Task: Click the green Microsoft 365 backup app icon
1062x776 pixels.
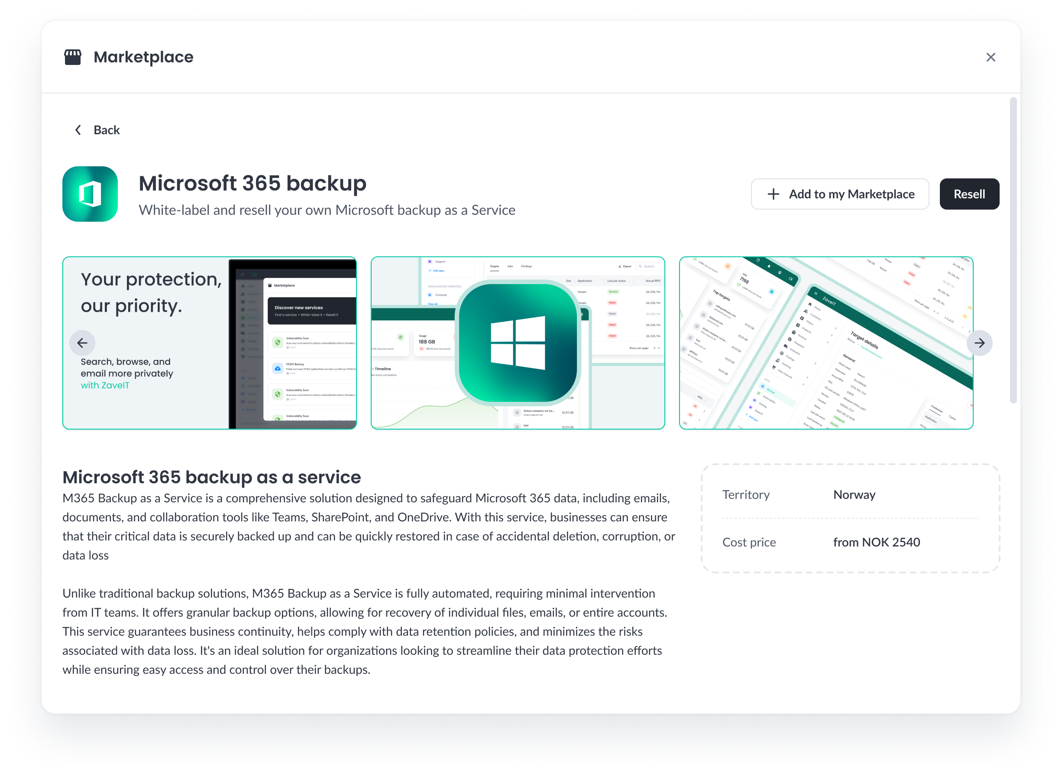Action: (x=90, y=194)
